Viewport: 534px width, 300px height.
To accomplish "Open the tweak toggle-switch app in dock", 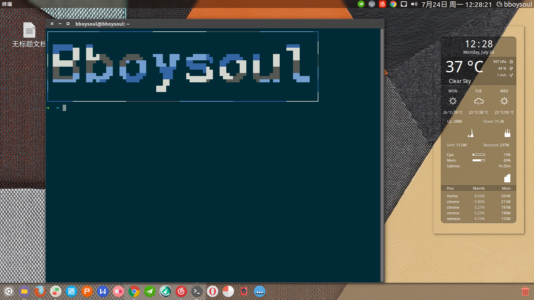I will pyautogui.click(x=56, y=292).
